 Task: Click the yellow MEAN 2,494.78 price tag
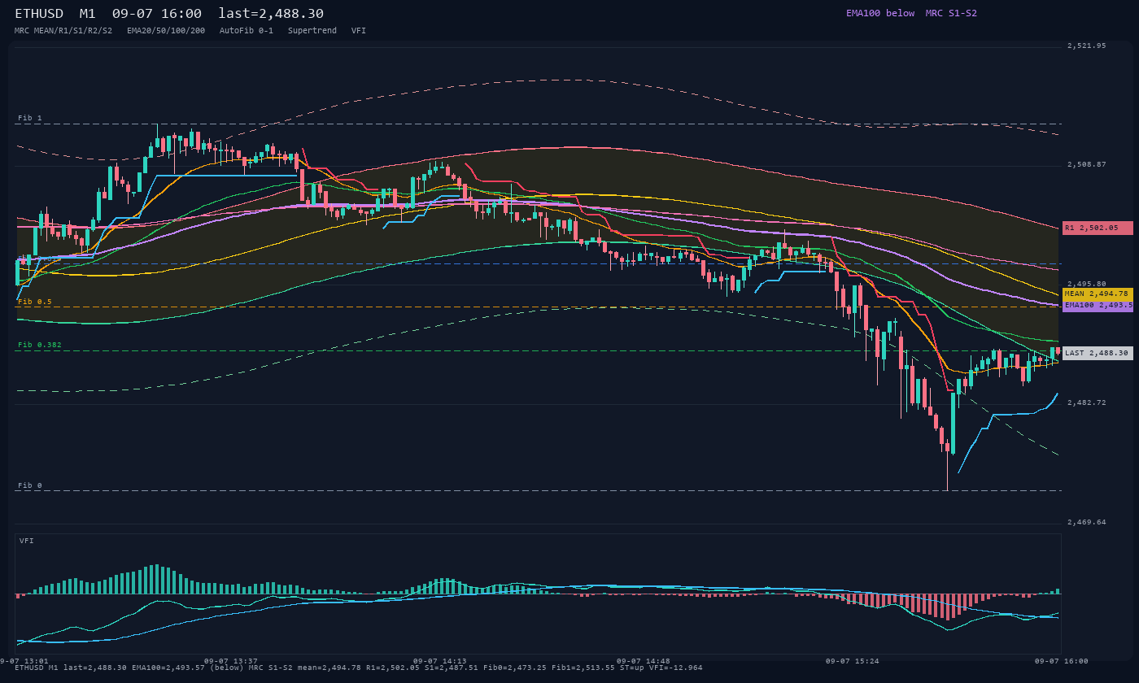tap(1098, 294)
